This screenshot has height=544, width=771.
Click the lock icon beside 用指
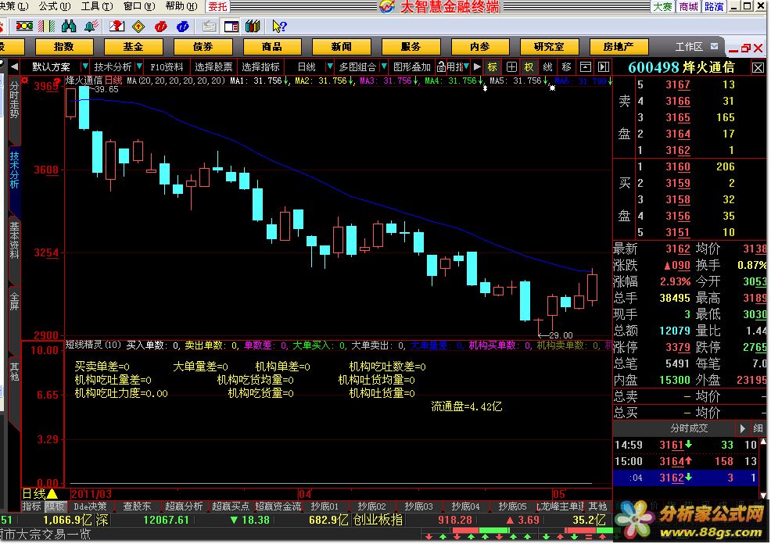click(441, 66)
